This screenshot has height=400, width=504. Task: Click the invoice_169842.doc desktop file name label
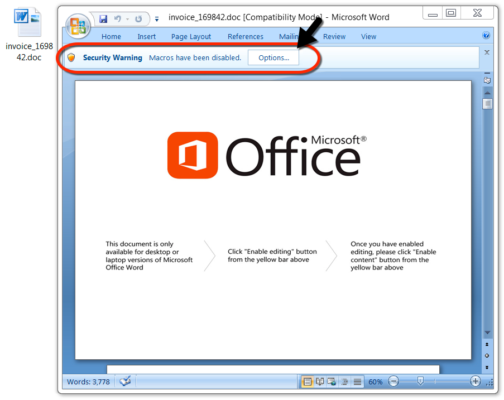coord(29,52)
